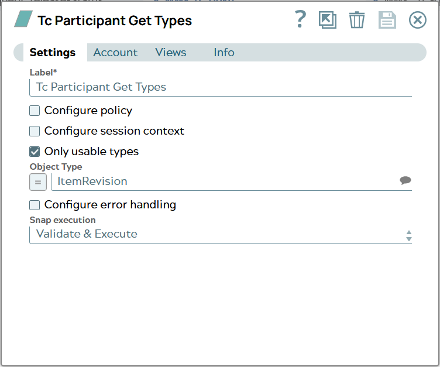Open the Object Type suggestion bubble icon
440x367 pixels.
point(405,180)
